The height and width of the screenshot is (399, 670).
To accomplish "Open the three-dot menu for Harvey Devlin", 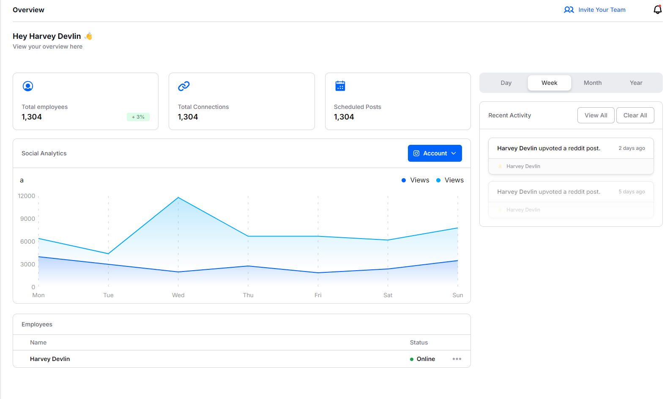I will (457, 359).
